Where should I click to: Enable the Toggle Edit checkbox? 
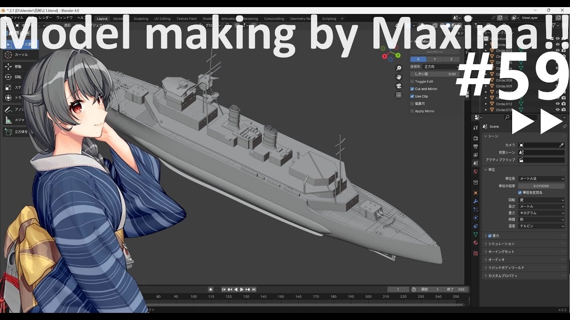[412, 82]
